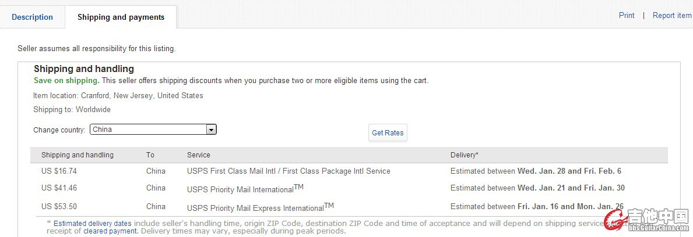Screen dimensions: 693x237
Task: Click the US $16.74 shipping price
Action: 59,171
